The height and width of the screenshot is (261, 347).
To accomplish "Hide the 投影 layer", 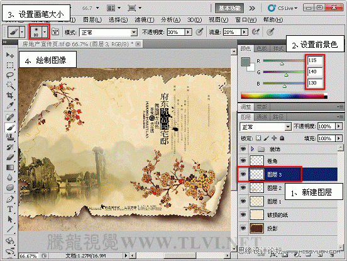I will pyautogui.click(x=243, y=228).
